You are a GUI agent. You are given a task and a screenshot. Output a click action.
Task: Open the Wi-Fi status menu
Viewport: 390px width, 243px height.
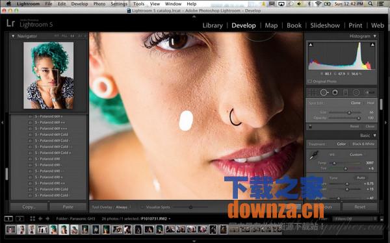point(318,4)
